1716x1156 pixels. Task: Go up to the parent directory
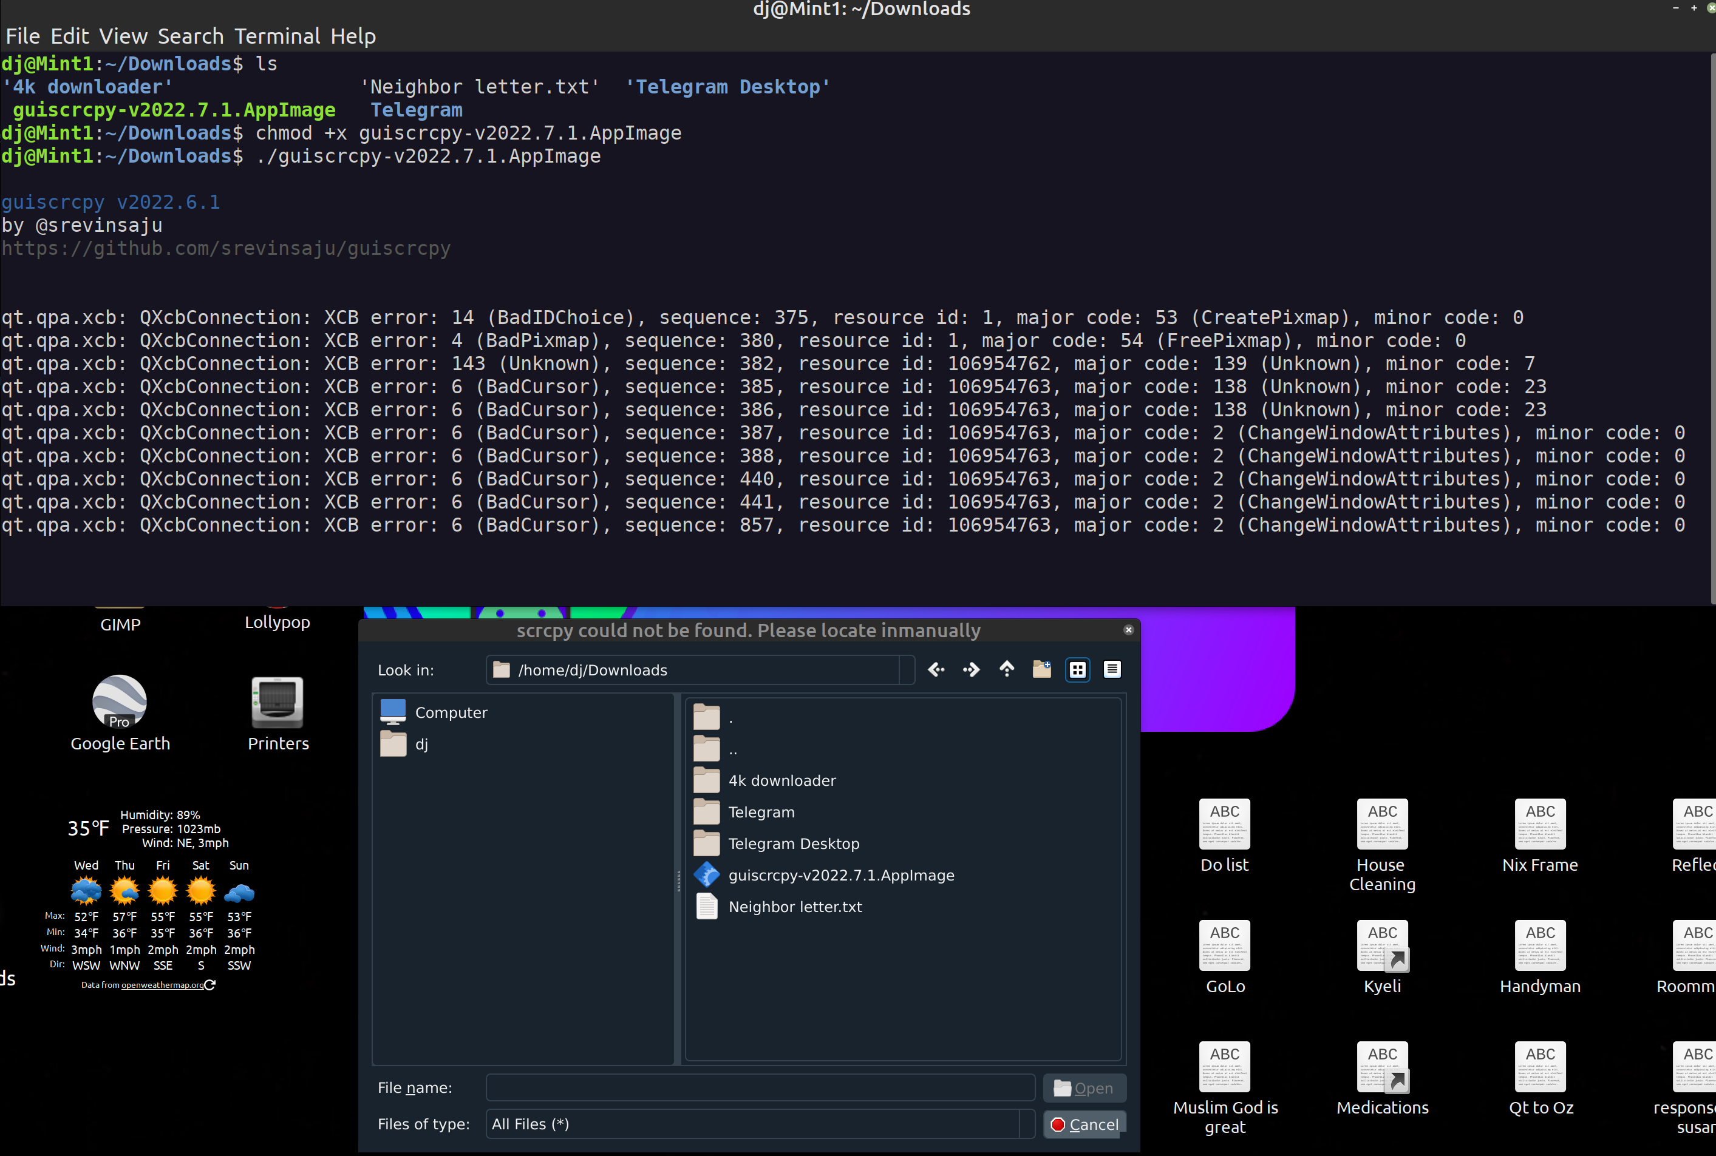1006,669
